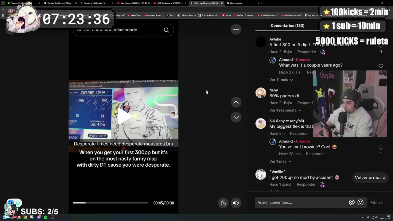Expand 'Ver 1 respuesta' under fishy

[x=286, y=110]
